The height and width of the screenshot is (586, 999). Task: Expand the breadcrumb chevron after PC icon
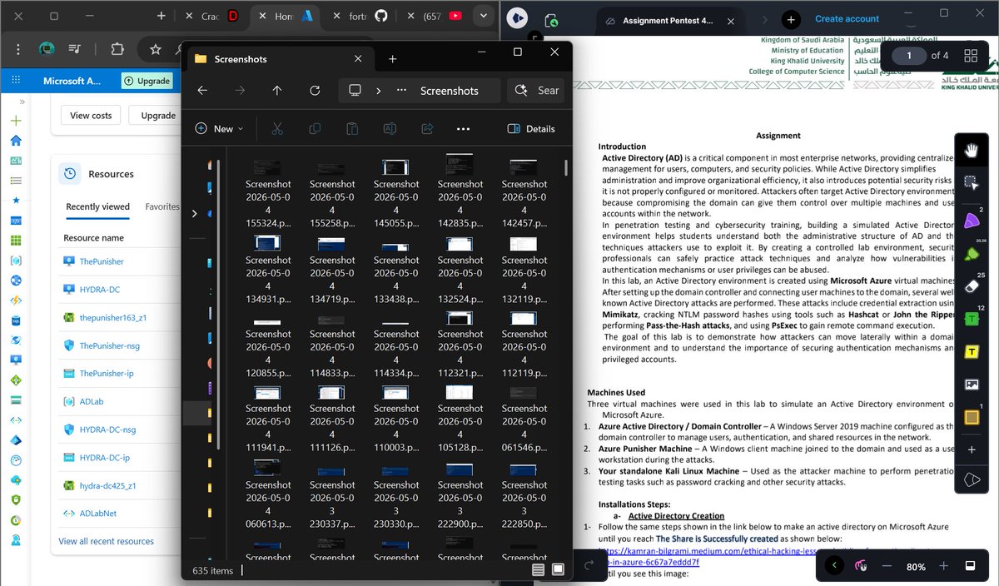378,91
